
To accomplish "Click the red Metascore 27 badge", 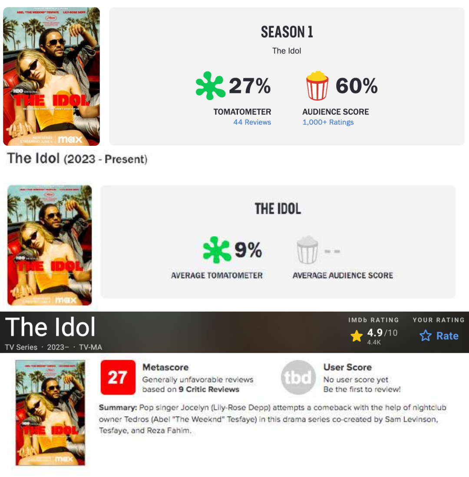I will (x=118, y=378).
